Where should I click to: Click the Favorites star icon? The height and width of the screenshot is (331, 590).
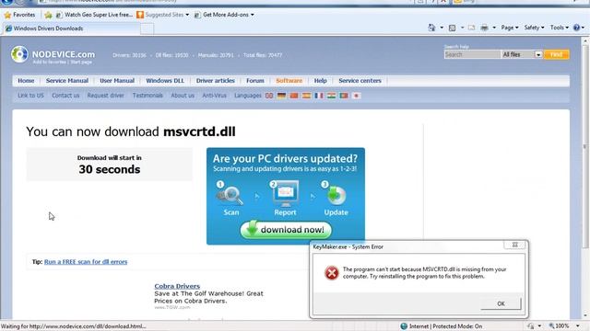[7, 15]
